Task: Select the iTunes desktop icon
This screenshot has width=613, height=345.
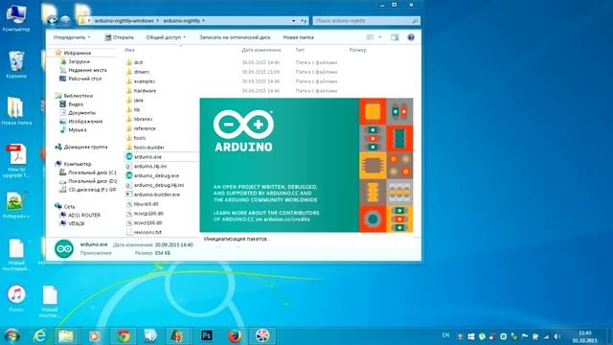Action: click(x=16, y=298)
